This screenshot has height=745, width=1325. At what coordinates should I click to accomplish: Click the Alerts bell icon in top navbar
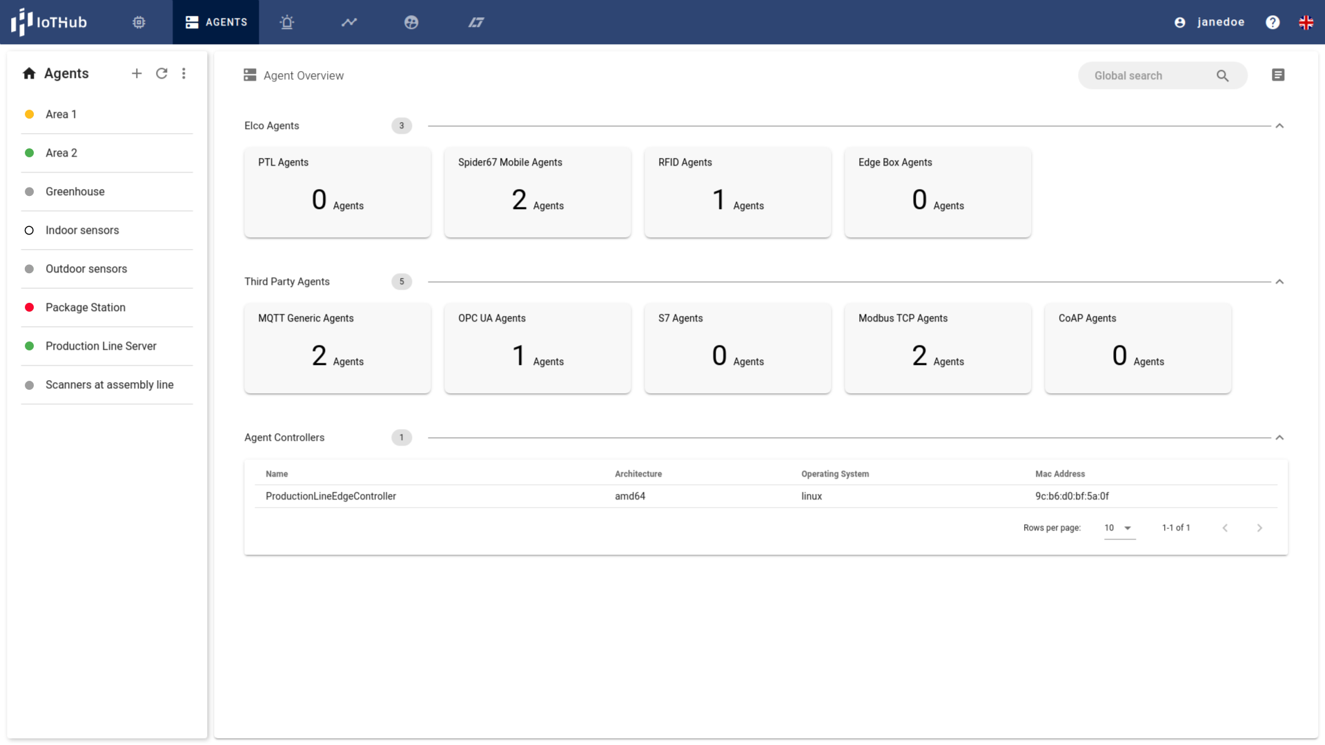[x=289, y=22]
